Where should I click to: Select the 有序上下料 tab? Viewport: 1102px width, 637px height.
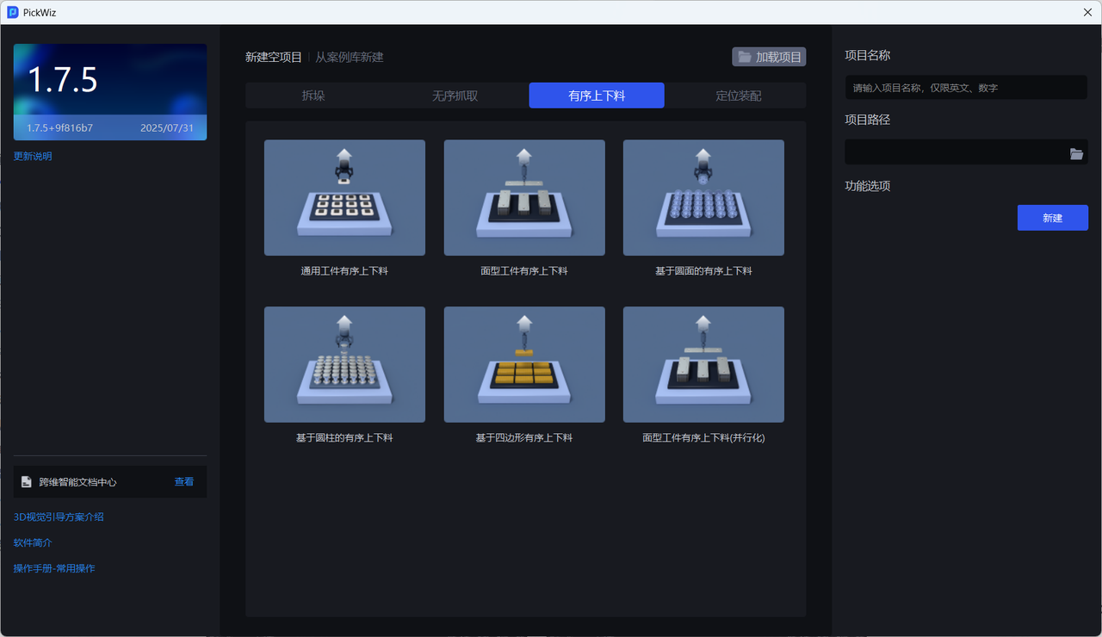pyautogui.click(x=596, y=96)
